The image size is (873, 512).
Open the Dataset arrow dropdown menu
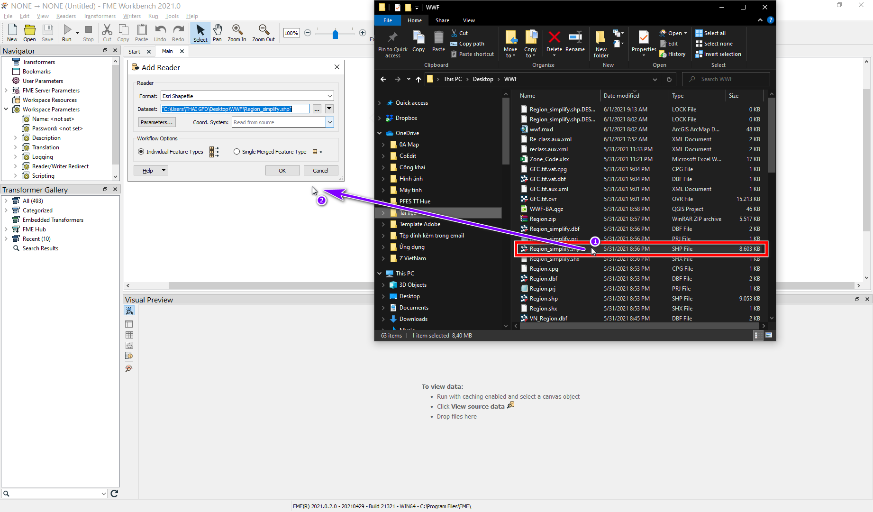tap(329, 109)
